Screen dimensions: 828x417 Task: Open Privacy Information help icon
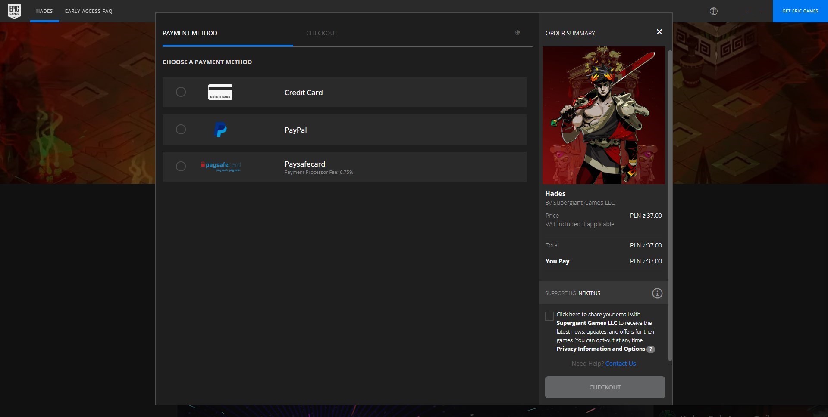pos(651,349)
